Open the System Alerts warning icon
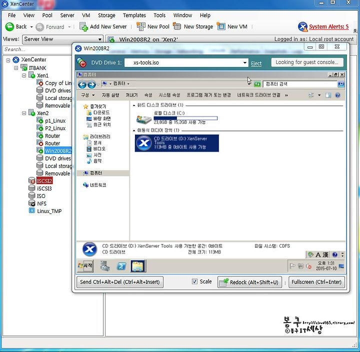This screenshot has height=352, width=360. click(x=303, y=27)
